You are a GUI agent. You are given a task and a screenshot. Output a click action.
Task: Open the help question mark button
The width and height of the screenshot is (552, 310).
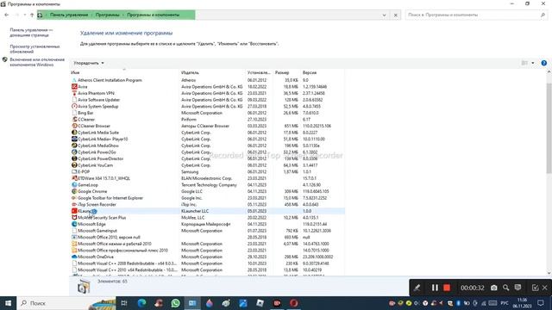[544, 63]
